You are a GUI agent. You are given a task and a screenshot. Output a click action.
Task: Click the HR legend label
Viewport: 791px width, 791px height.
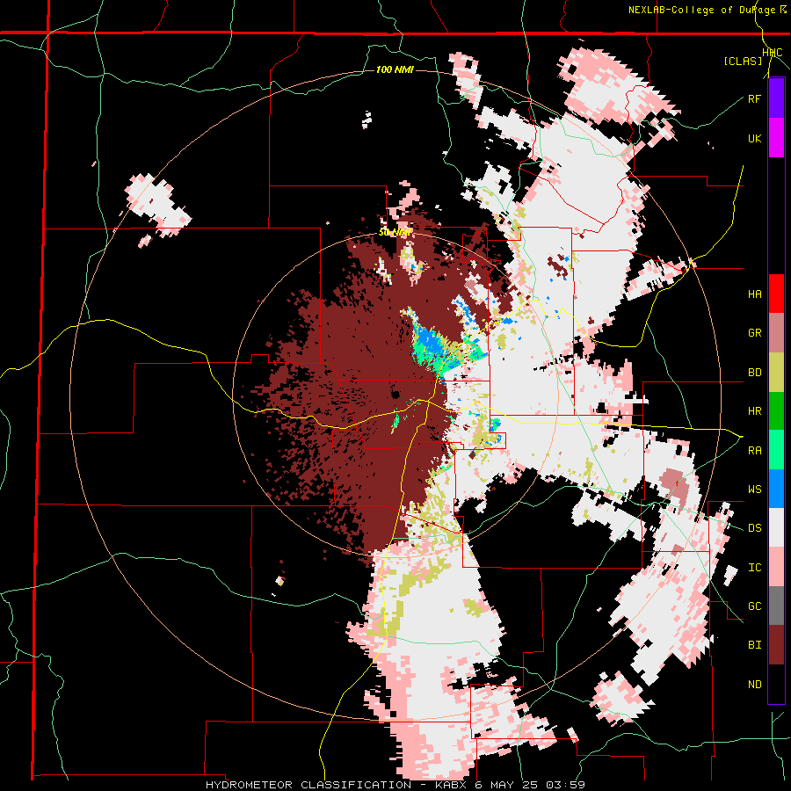pyautogui.click(x=754, y=411)
